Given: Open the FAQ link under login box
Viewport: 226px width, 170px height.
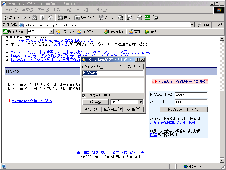Looking at the screenshot, I should coord(153,135).
